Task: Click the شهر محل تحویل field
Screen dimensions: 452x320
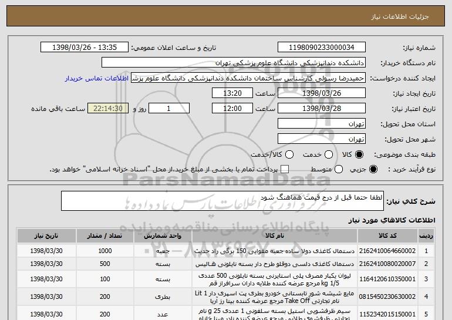Action: [322, 139]
